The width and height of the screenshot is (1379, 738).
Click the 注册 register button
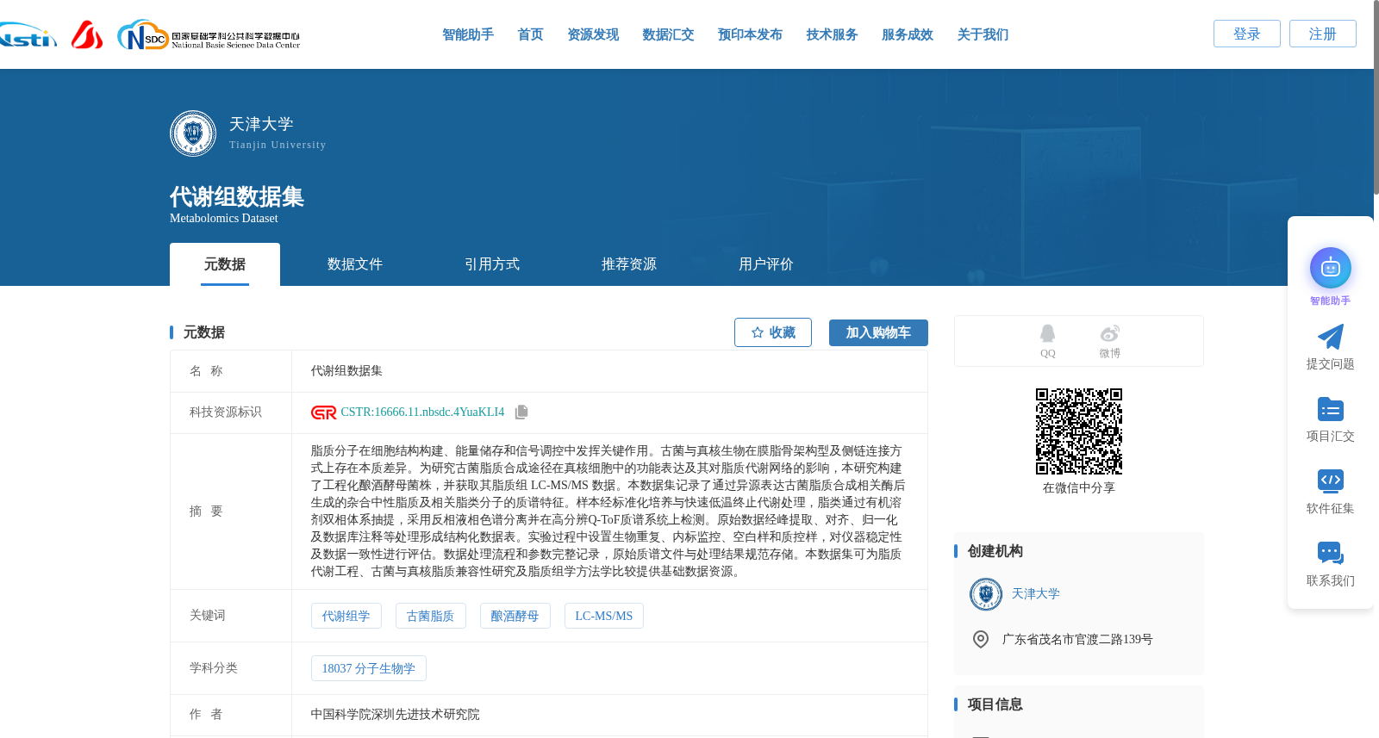(x=1323, y=34)
